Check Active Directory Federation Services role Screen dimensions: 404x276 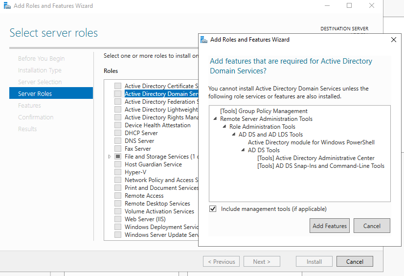pos(118,101)
